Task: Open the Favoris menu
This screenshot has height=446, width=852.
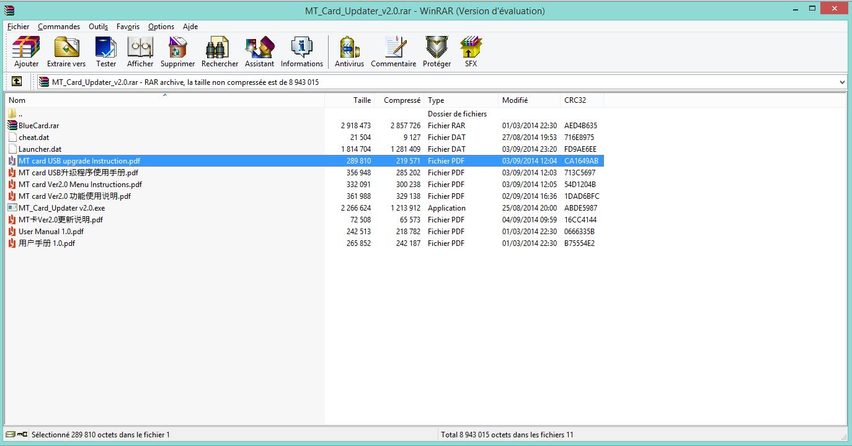Action: pyautogui.click(x=128, y=27)
